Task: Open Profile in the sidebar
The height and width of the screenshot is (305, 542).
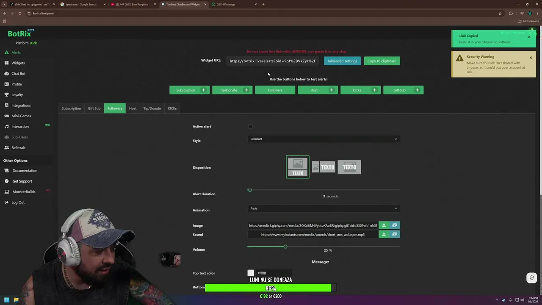Action: [17, 84]
